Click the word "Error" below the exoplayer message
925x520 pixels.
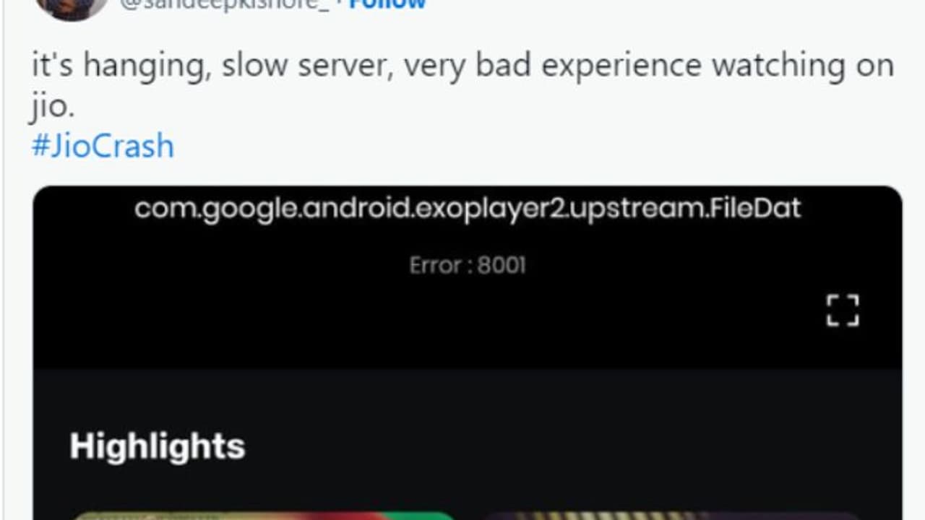tap(435, 265)
